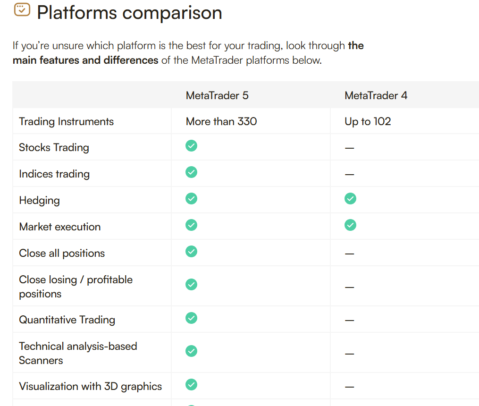Click checkmark for Visualization with 3D graphics

pyautogui.click(x=191, y=385)
